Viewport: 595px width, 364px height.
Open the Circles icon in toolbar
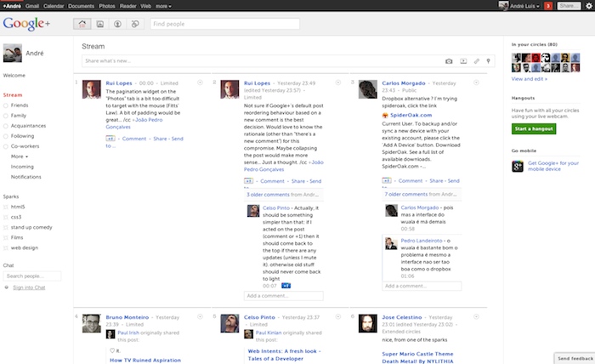(136, 24)
